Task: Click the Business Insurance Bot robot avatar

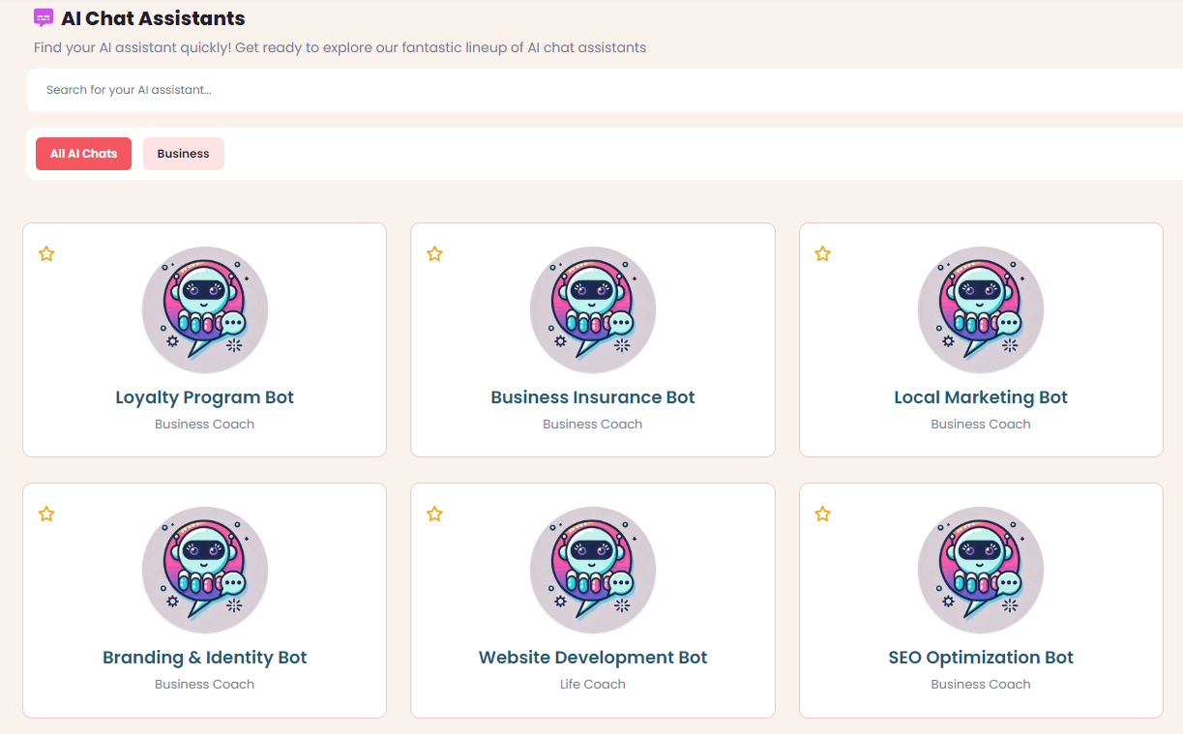Action: click(592, 310)
